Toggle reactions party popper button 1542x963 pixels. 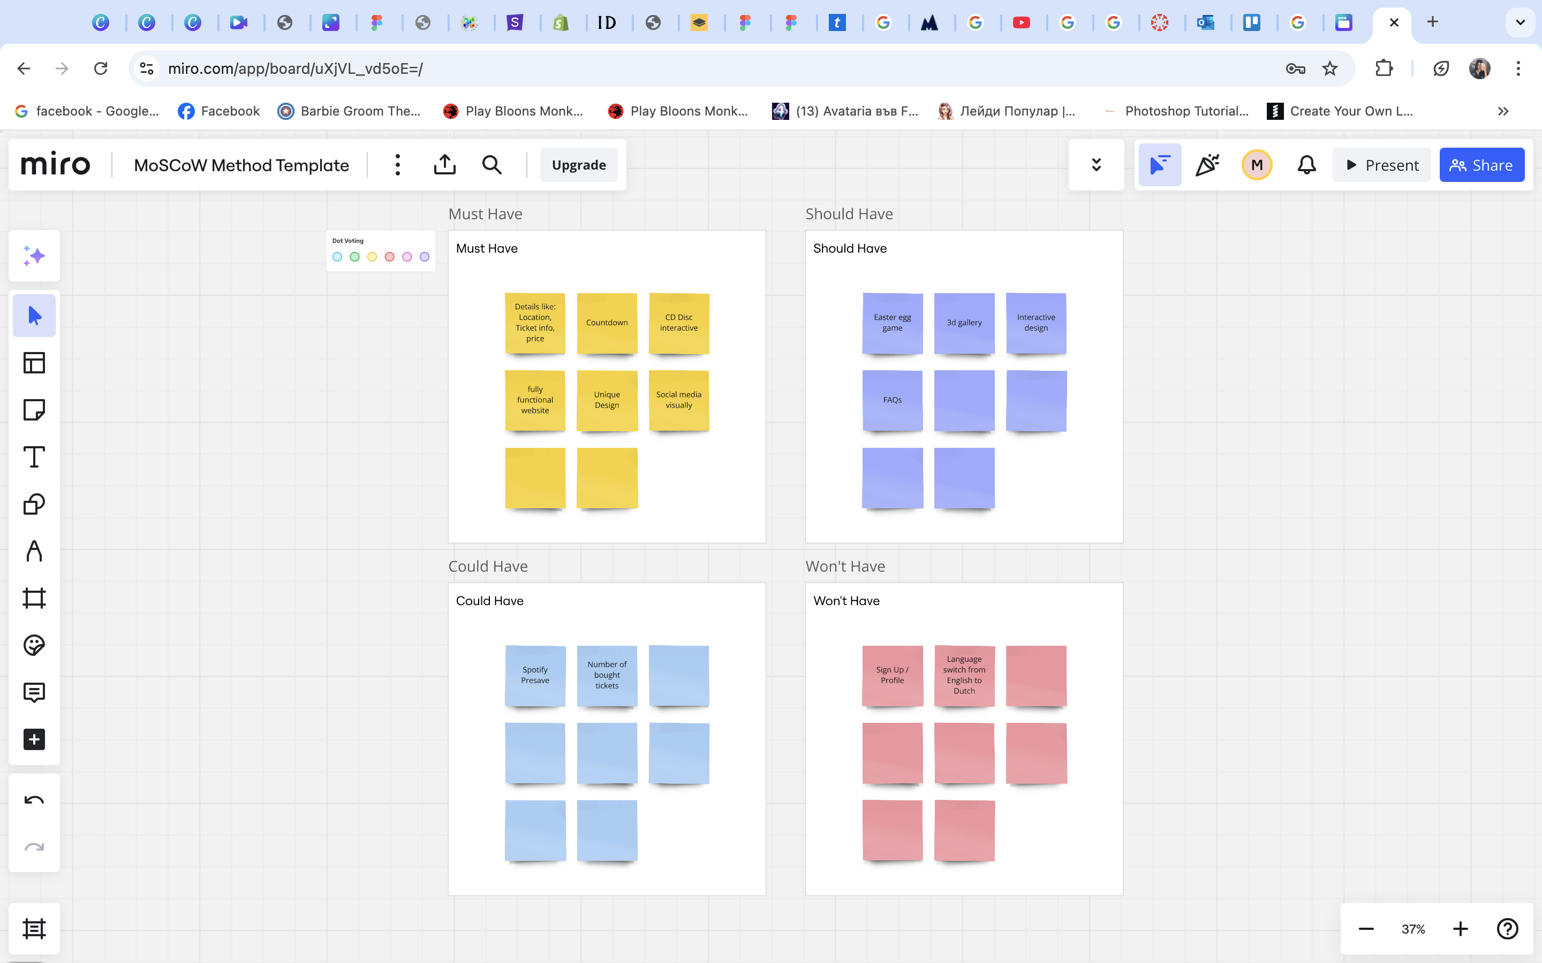[1207, 165]
